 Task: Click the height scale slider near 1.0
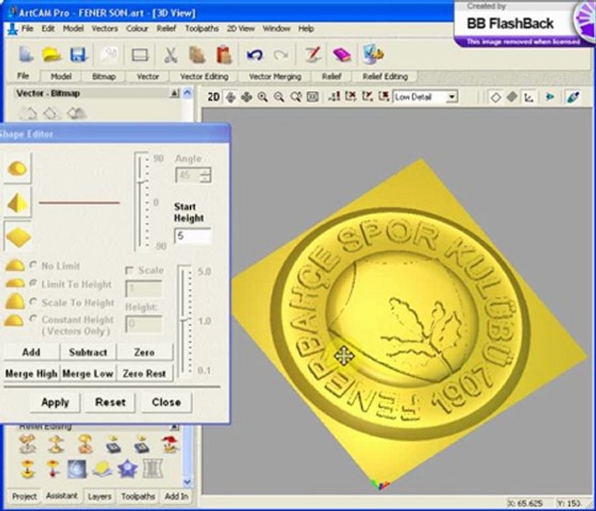pyautogui.click(x=185, y=320)
